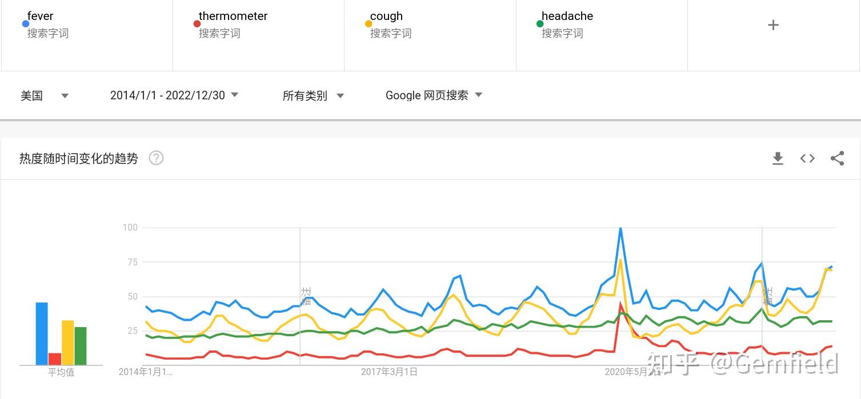Click the fever peak point at 100

coord(620,228)
